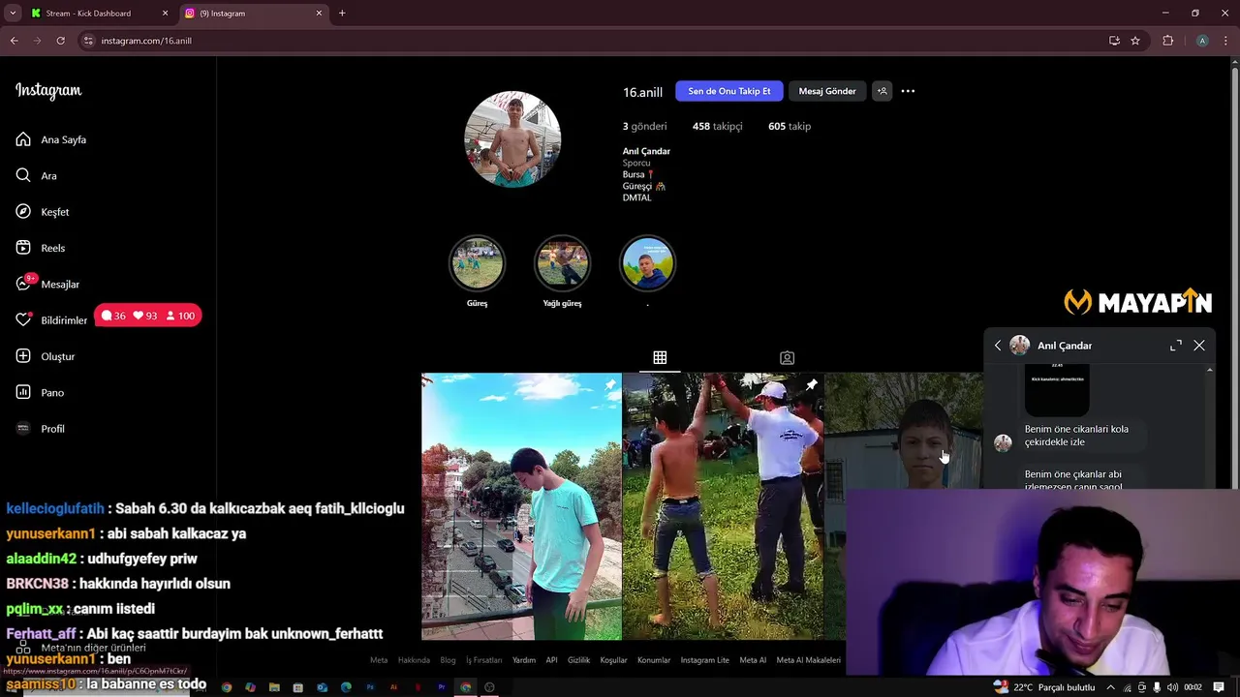The width and height of the screenshot is (1240, 697).
Task: Go back in Anıl Çandar chat panel
Action: (x=998, y=346)
